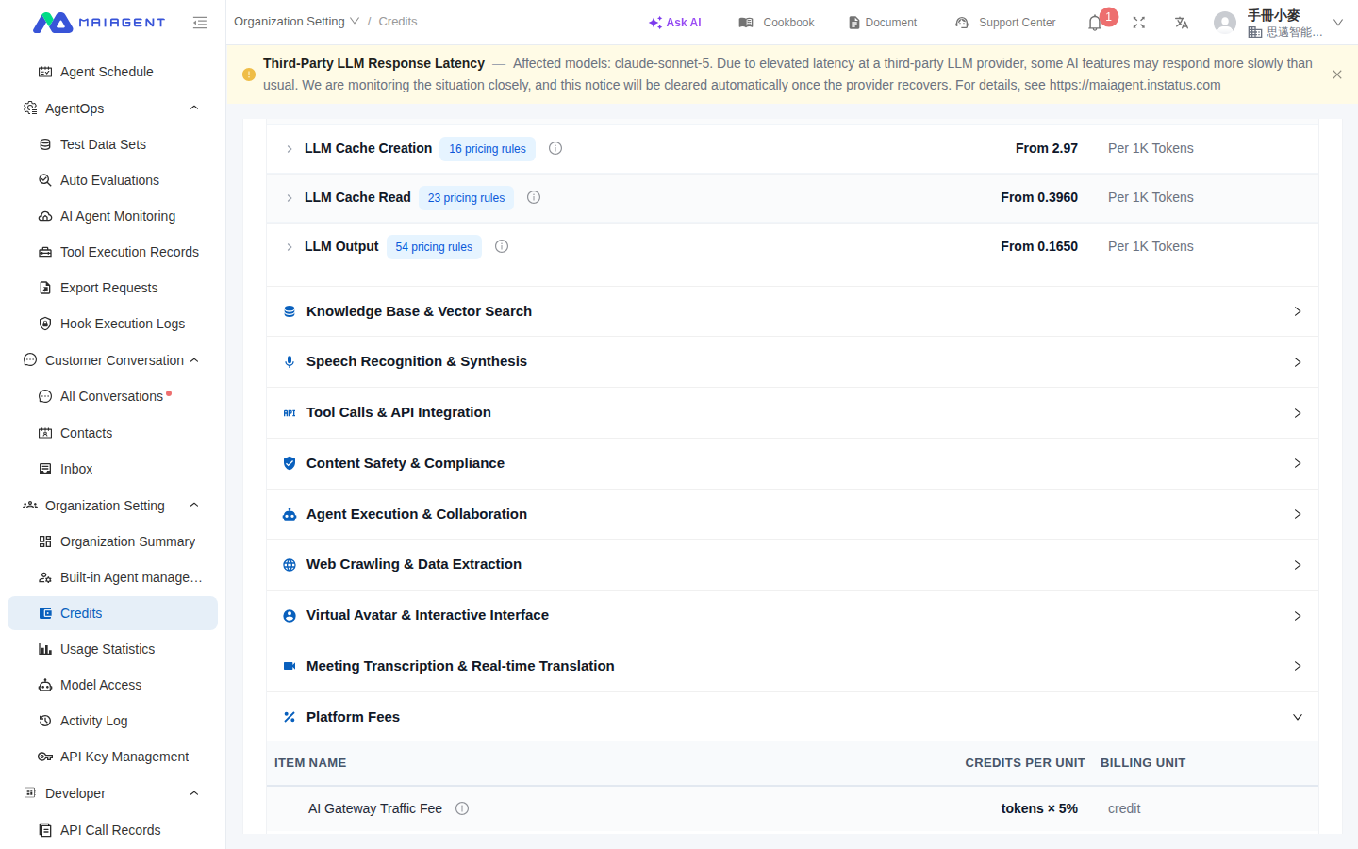The image size is (1358, 849).
Task: Open the Document link
Action: (883, 23)
